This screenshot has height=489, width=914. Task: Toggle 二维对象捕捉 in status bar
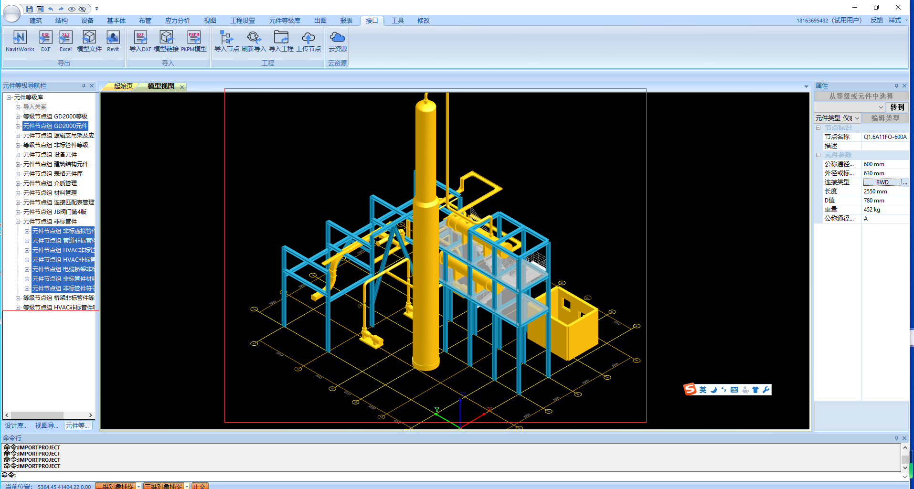(115, 486)
